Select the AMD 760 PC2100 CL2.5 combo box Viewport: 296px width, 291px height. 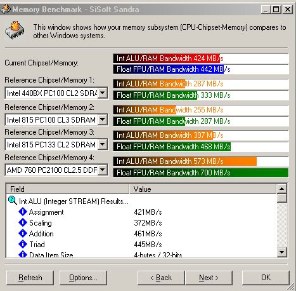tap(56, 170)
